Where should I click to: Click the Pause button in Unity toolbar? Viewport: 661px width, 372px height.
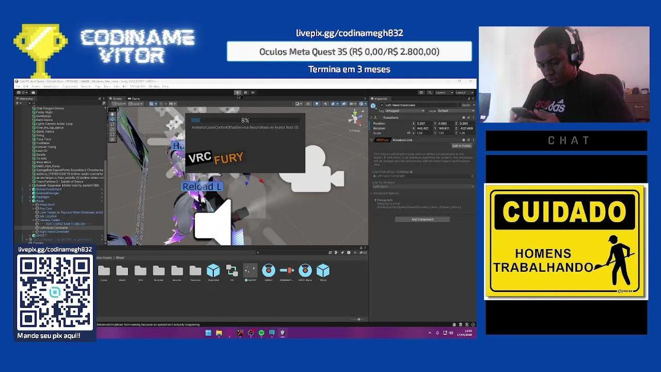245,92
